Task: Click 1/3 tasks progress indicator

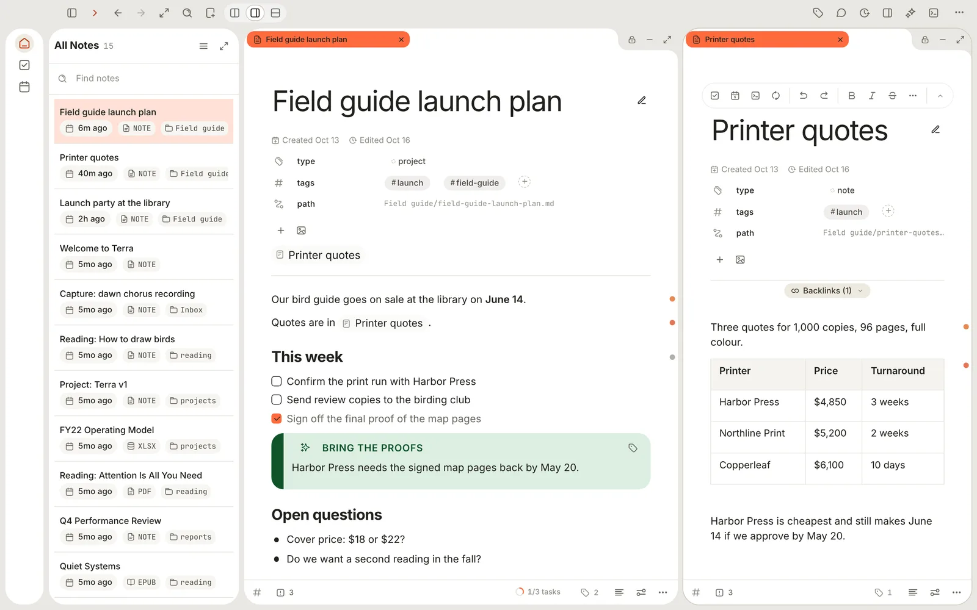Action: coord(538,592)
